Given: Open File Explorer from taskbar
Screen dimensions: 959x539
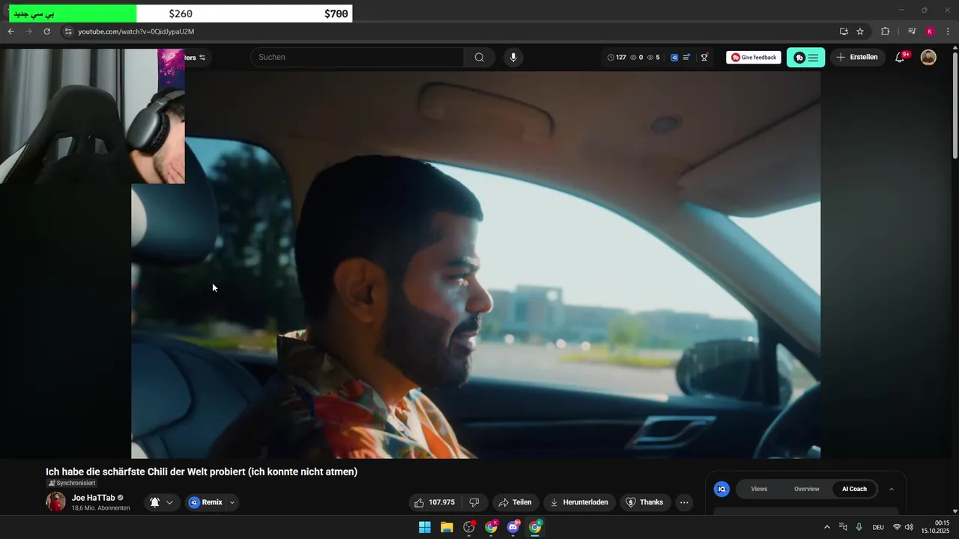Looking at the screenshot, I should (447, 527).
